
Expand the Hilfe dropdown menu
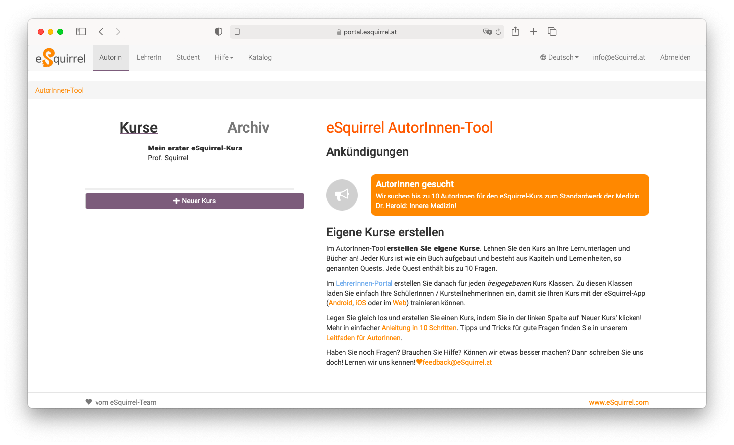point(224,58)
